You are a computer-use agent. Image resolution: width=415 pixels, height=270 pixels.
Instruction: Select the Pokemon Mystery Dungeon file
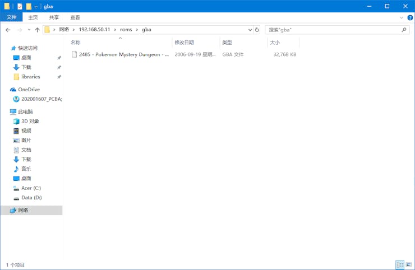(x=123, y=54)
